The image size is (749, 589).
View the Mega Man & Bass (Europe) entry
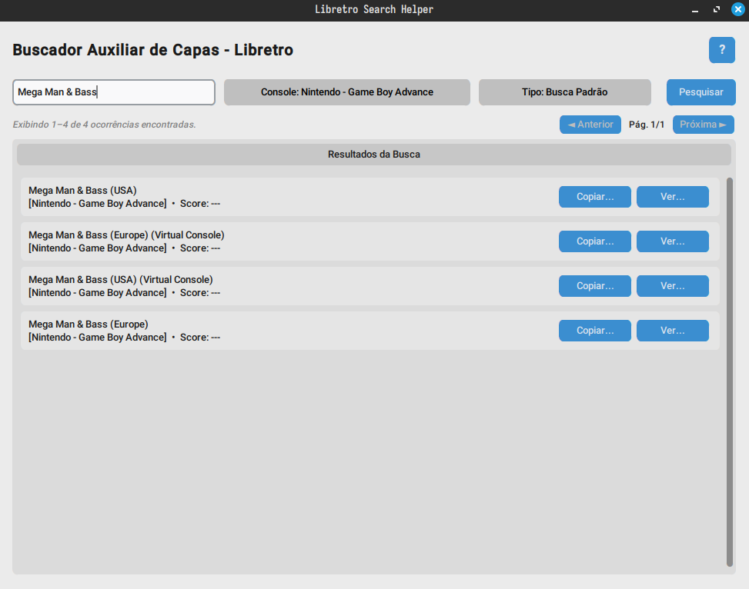[673, 331]
